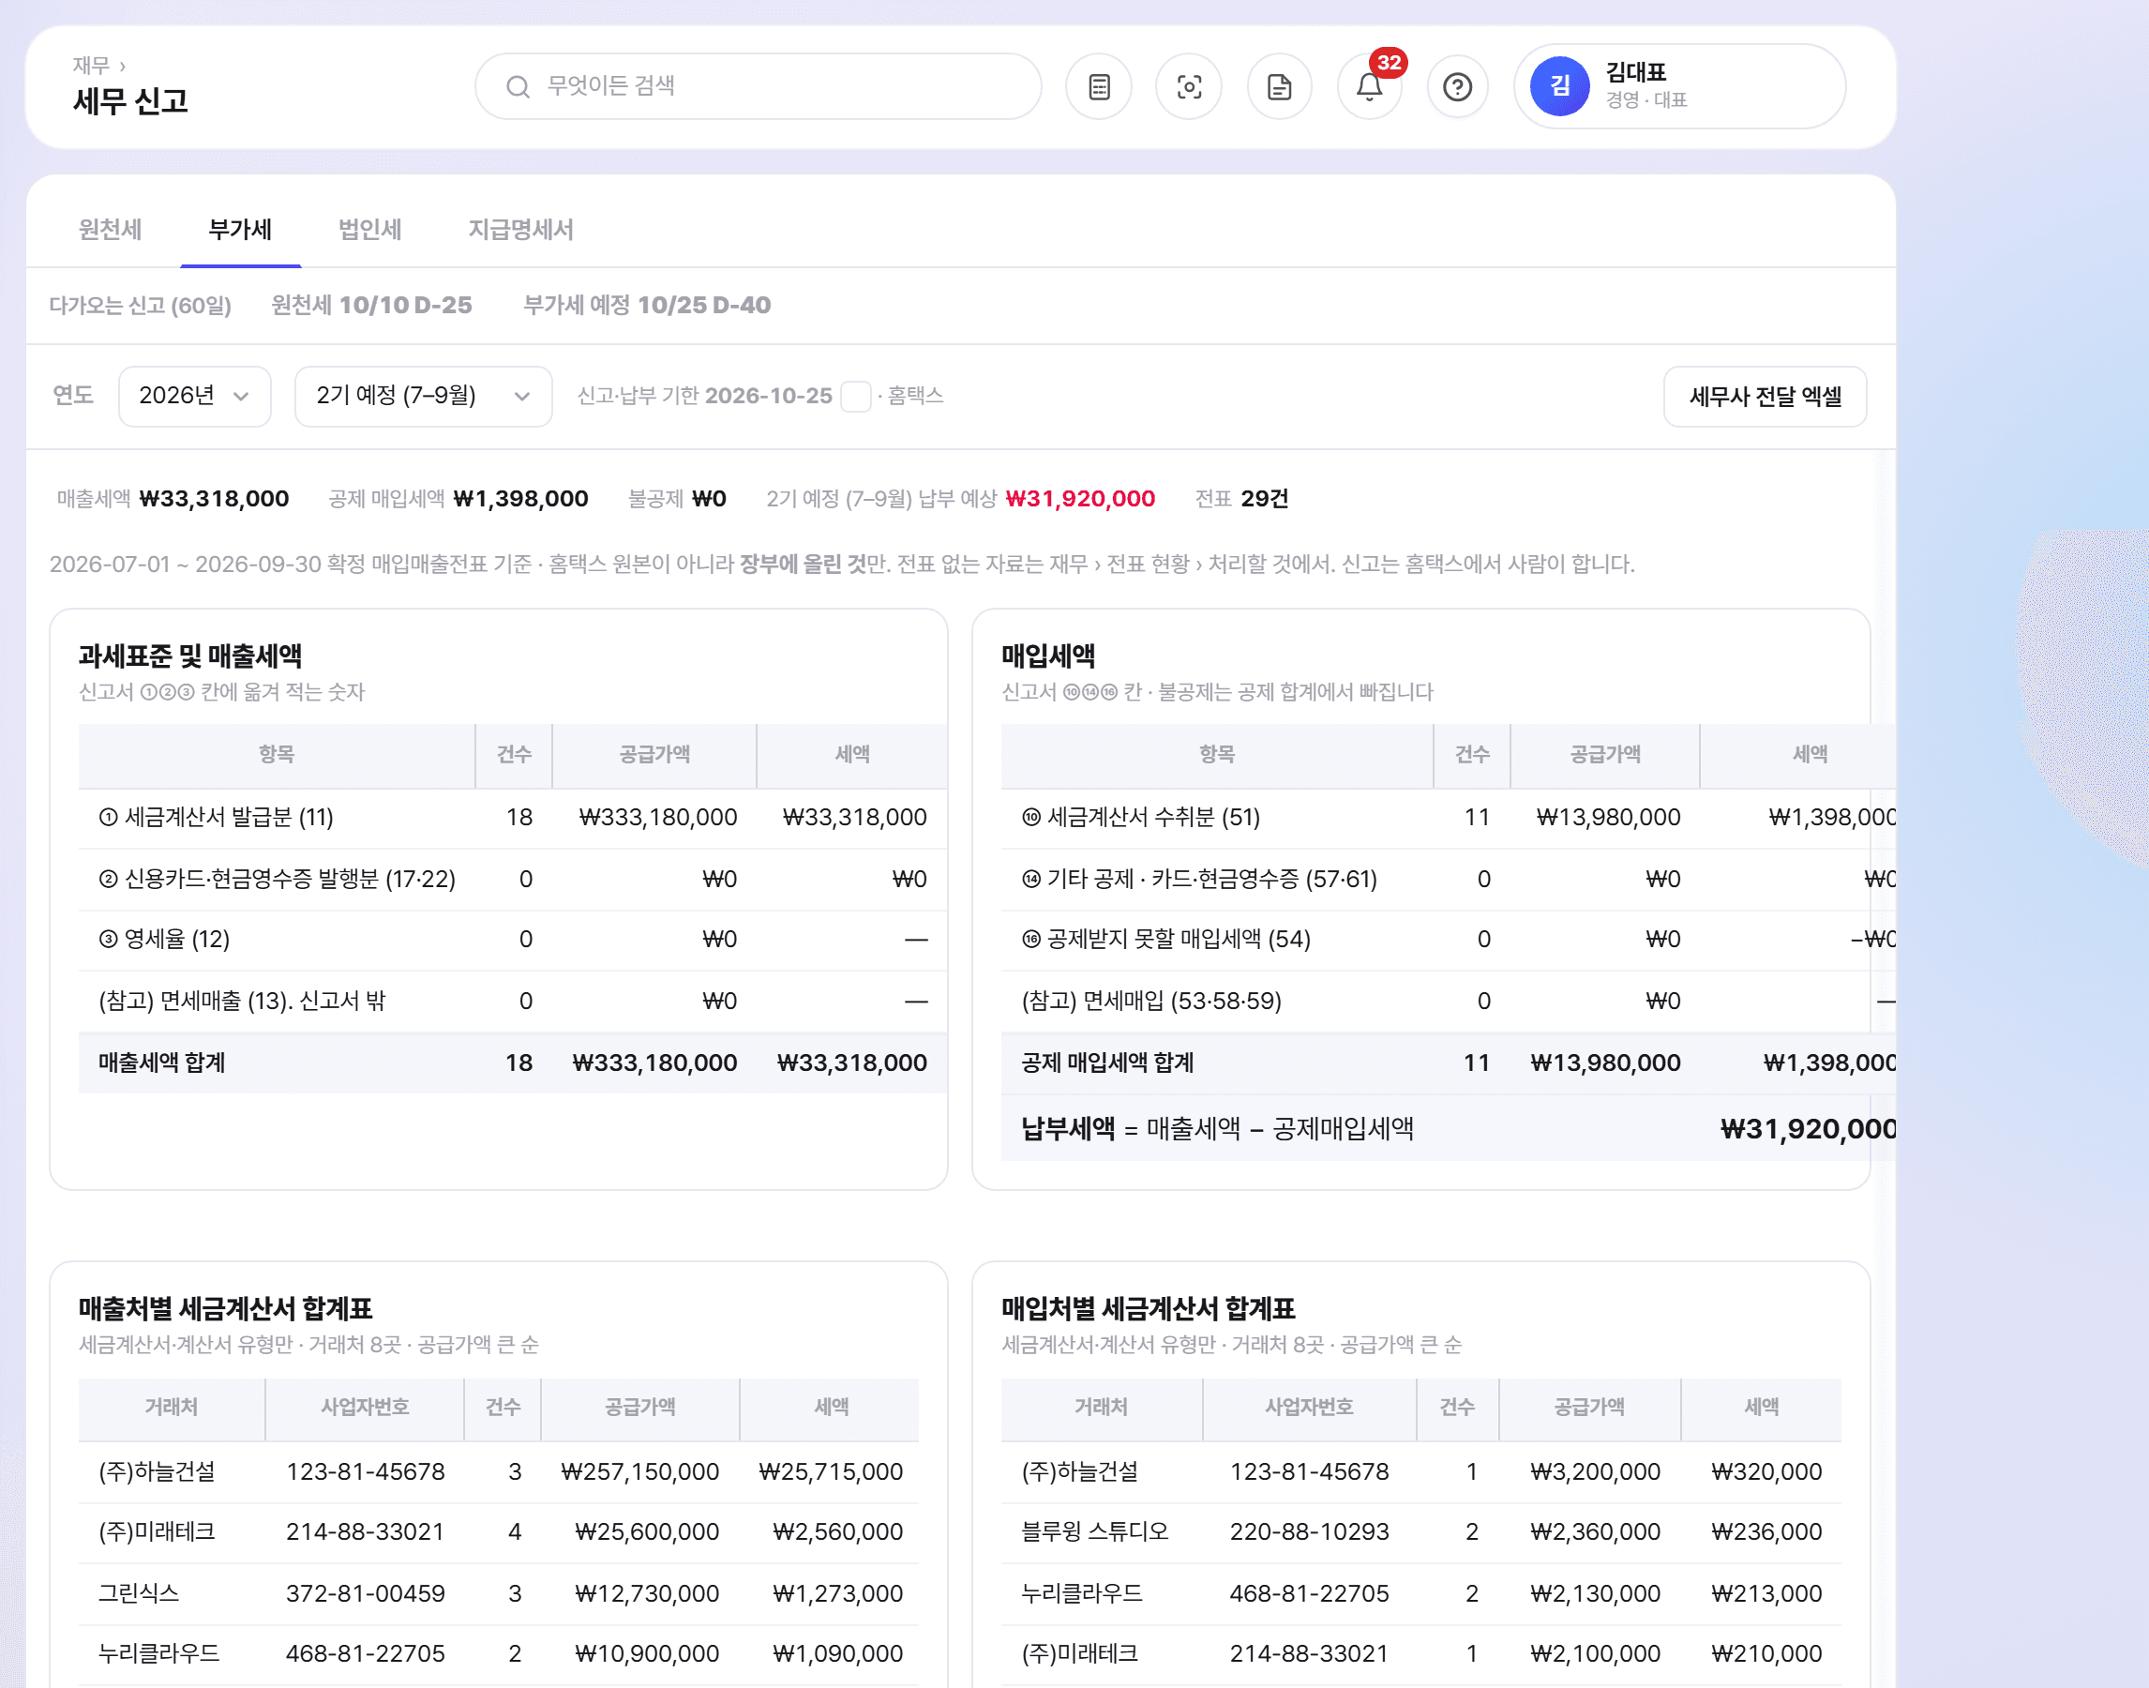Click 원천세 10/10 D-25 upcoming filing
This screenshot has height=1688, width=2149.
371,306
